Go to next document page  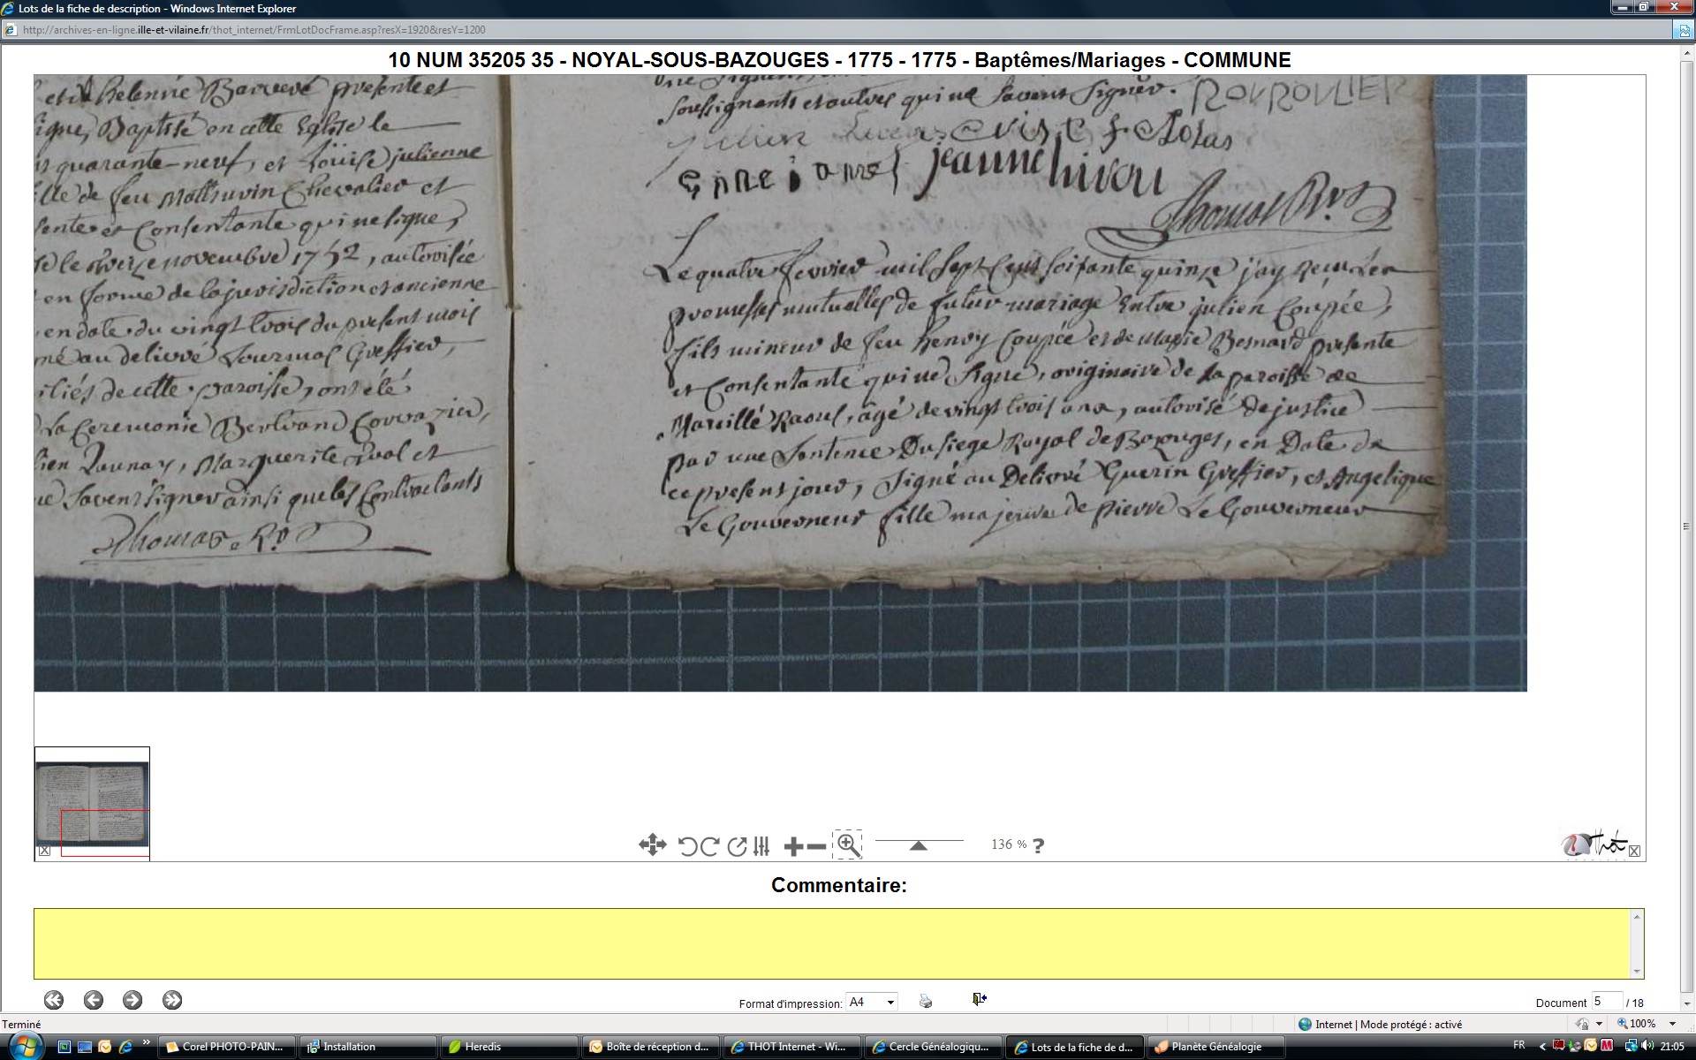pos(132,1000)
